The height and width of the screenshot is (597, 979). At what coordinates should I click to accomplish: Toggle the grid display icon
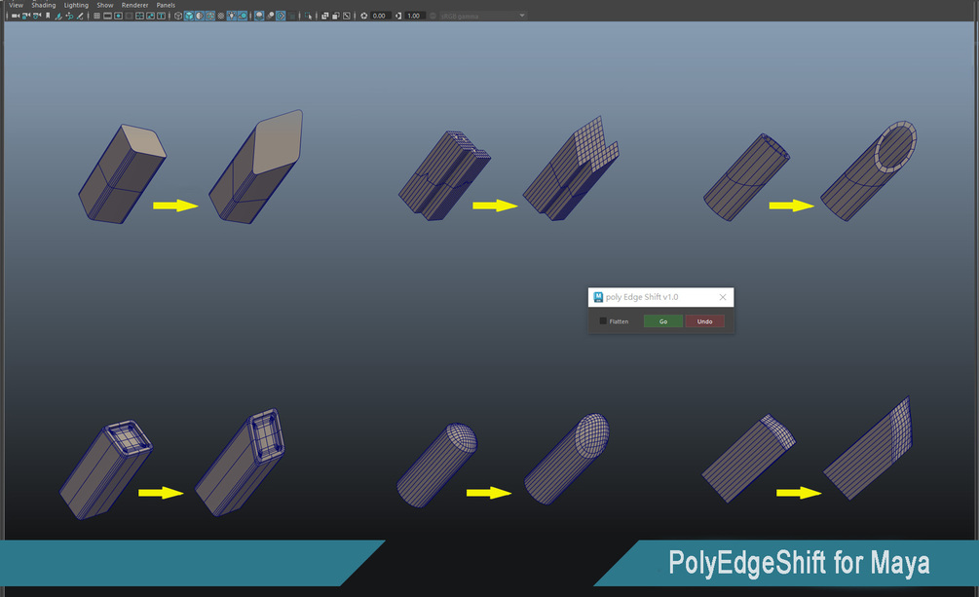click(96, 16)
